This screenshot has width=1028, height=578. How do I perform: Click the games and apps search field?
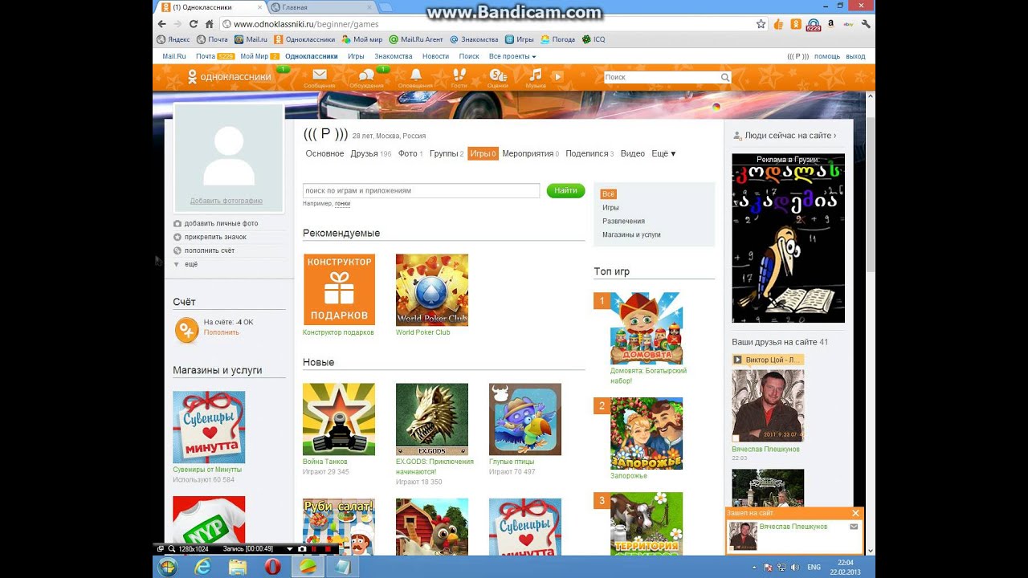tap(421, 190)
